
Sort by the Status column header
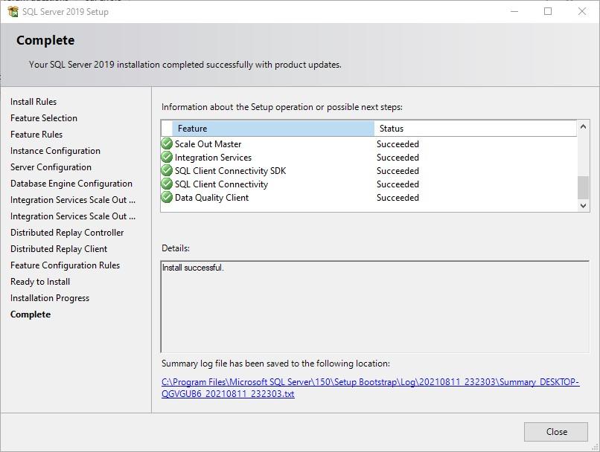tap(475, 129)
